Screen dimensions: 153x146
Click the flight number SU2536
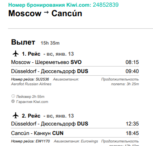(x=42, y=79)
